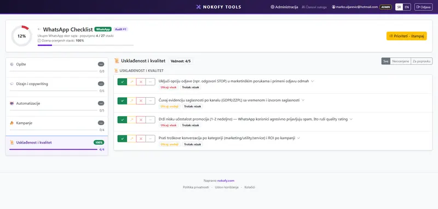Click the Važnost: 4/5 badge
The image size is (438, 209).
point(181,61)
